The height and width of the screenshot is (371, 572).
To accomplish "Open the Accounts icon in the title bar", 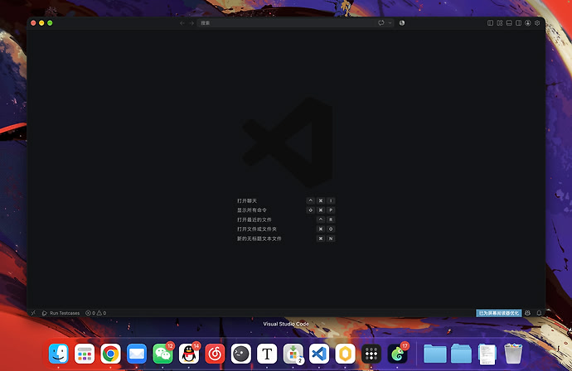I will tap(528, 23).
